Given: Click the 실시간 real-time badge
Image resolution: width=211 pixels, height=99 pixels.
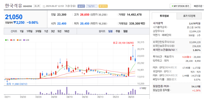Looking at the screenshot, I should pos(81,6).
